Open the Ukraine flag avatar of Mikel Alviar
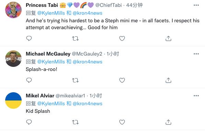This screenshot has height=131, width=205. (13, 100)
